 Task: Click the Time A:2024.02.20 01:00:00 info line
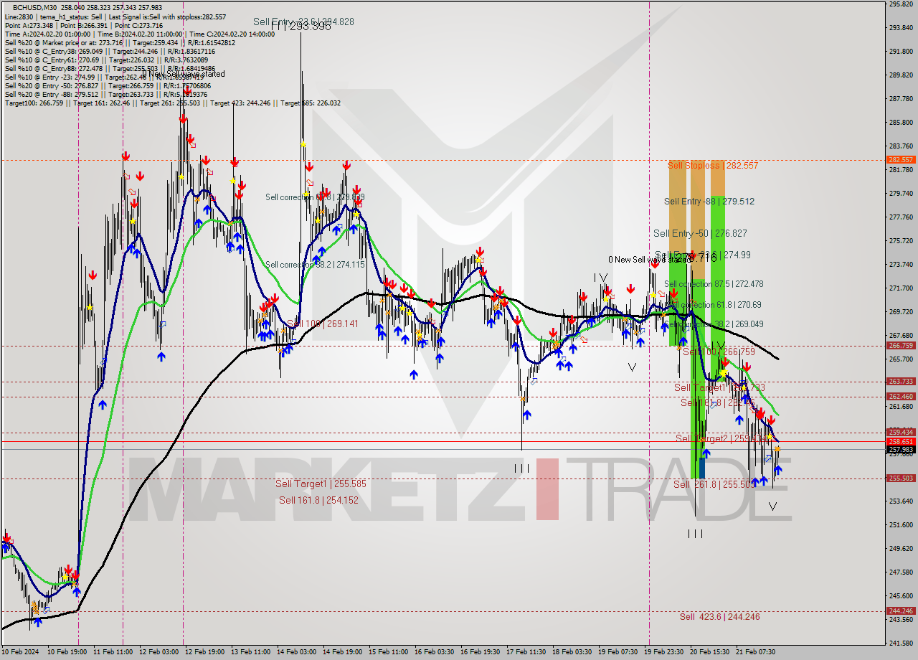(140, 34)
